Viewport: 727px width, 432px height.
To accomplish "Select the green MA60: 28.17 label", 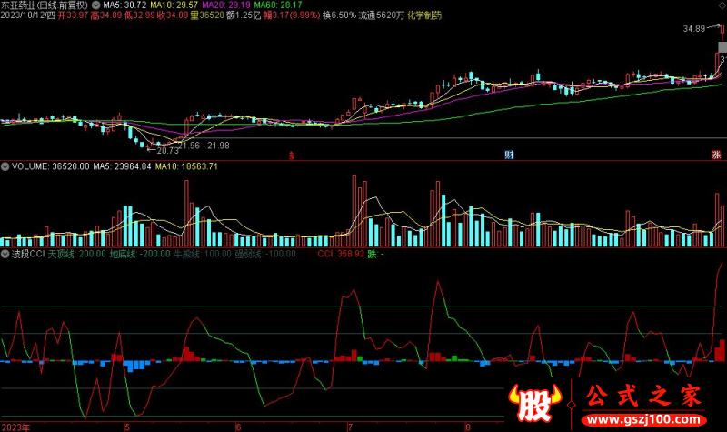I will click(x=278, y=5).
